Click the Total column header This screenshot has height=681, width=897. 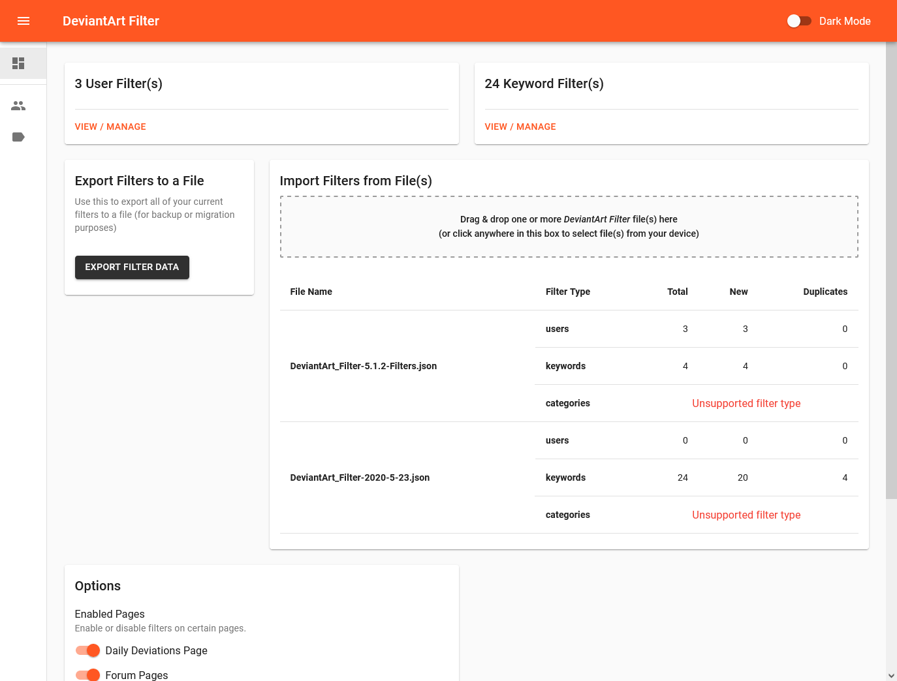[x=678, y=292]
